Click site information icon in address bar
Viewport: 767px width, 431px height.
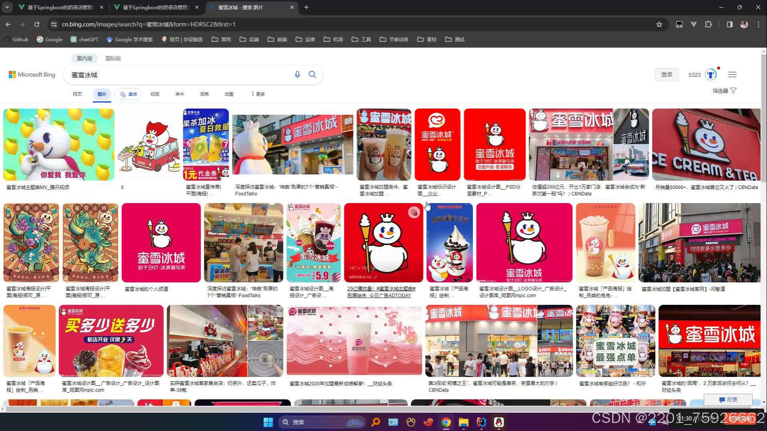click(54, 24)
